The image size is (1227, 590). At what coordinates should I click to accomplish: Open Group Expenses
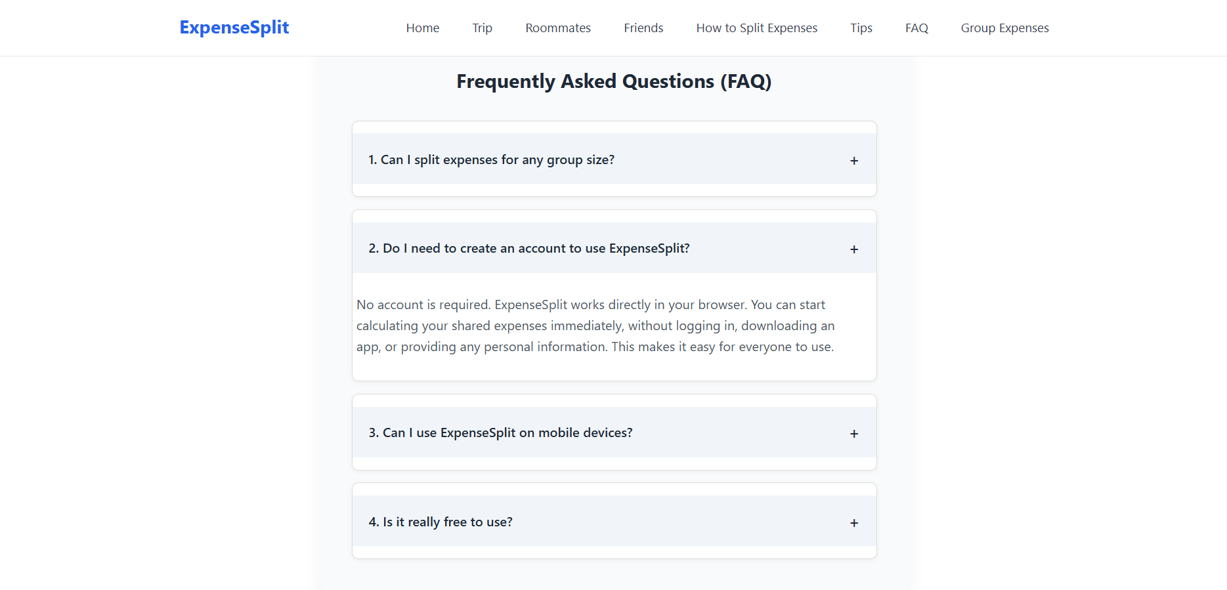tap(1004, 28)
